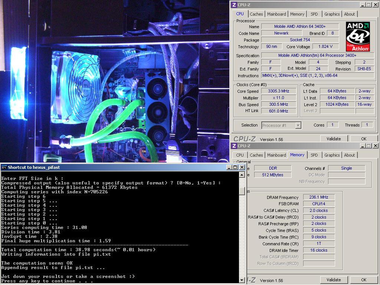Screen dimensions: 380x285
Task: Switch to the Mainboard tab in the top CPU-Z window
Action: pos(276,14)
